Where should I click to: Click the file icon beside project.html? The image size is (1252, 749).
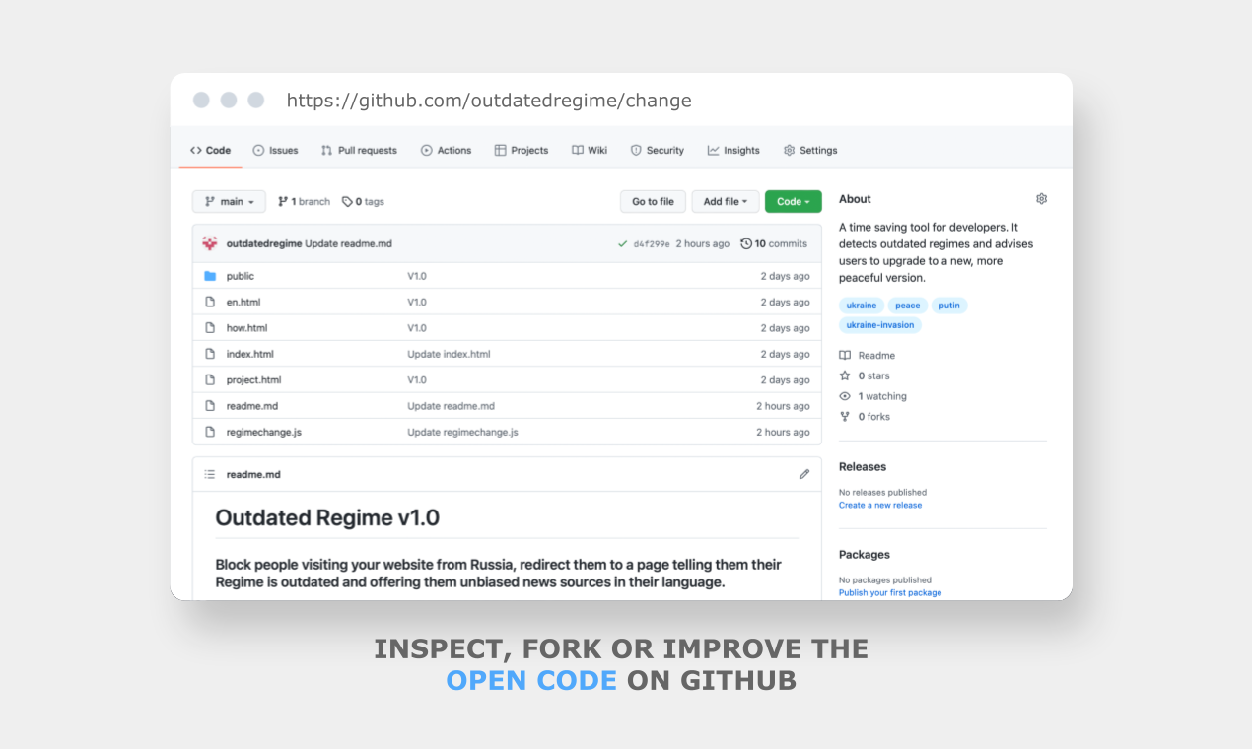tap(210, 379)
